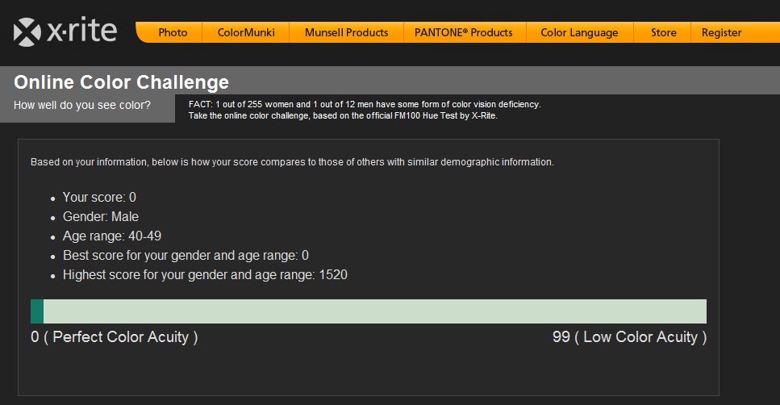Click the 'Age range: 40-49' line
The image size is (780, 405).
point(112,236)
